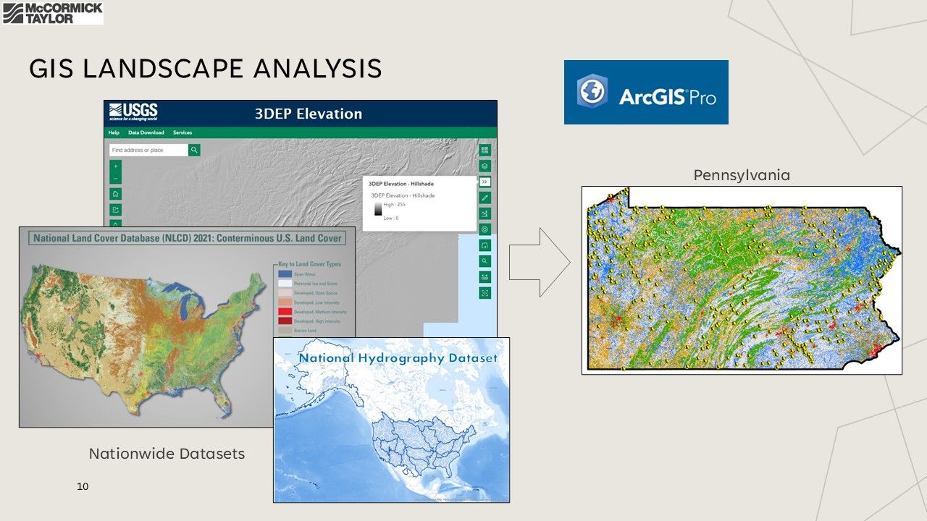Click the concentric circles target icon
This screenshot has height=521, width=927.
[485, 229]
